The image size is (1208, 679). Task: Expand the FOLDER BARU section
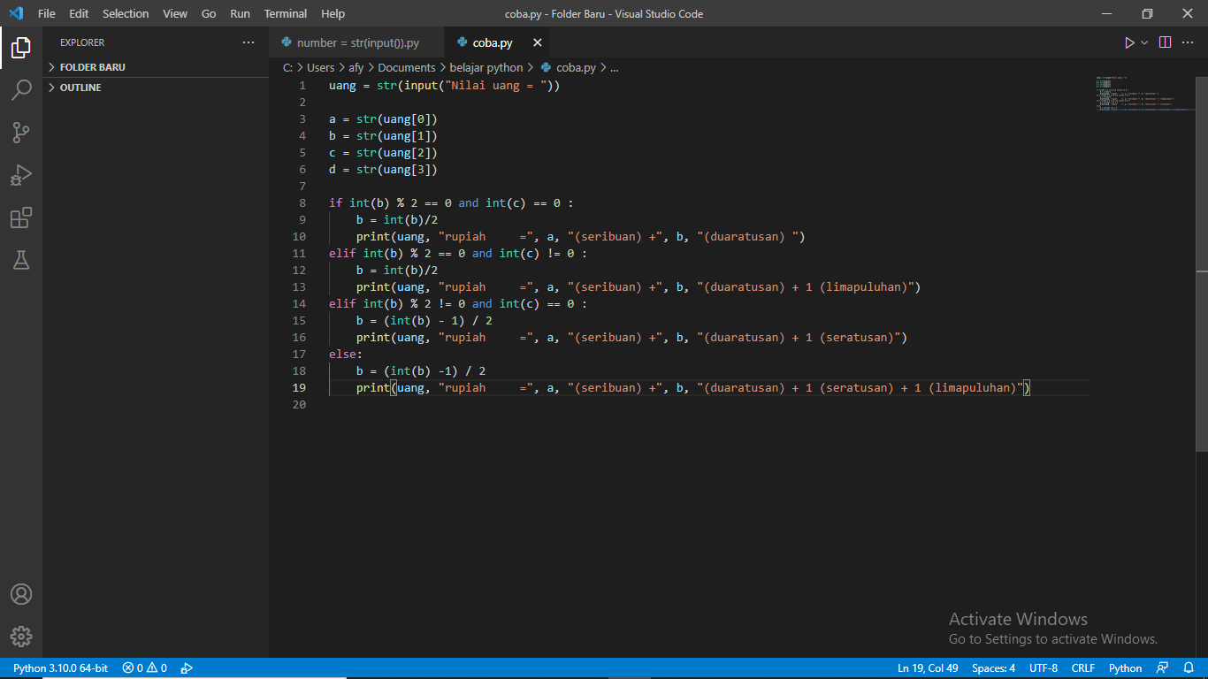156,67
